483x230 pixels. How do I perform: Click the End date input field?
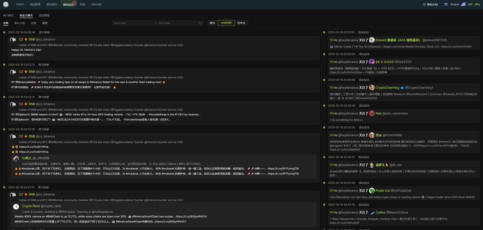pos(177,23)
